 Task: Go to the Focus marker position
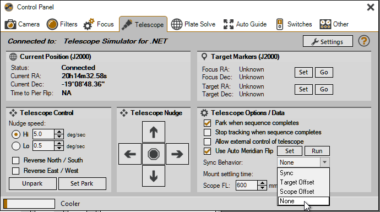pyautogui.click(x=324, y=73)
